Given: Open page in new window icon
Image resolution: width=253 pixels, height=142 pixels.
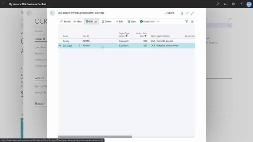Looking at the screenshot, I should click(187, 13).
